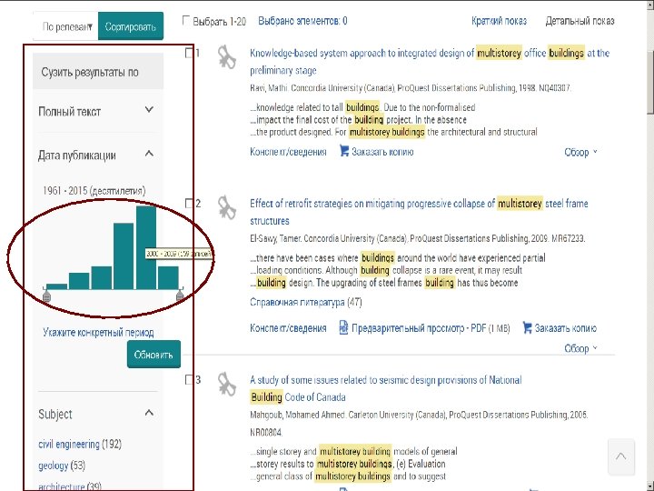This screenshot has height=491, width=654.
Task: Select the second tallest histogram bar
Action: point(124,256)
